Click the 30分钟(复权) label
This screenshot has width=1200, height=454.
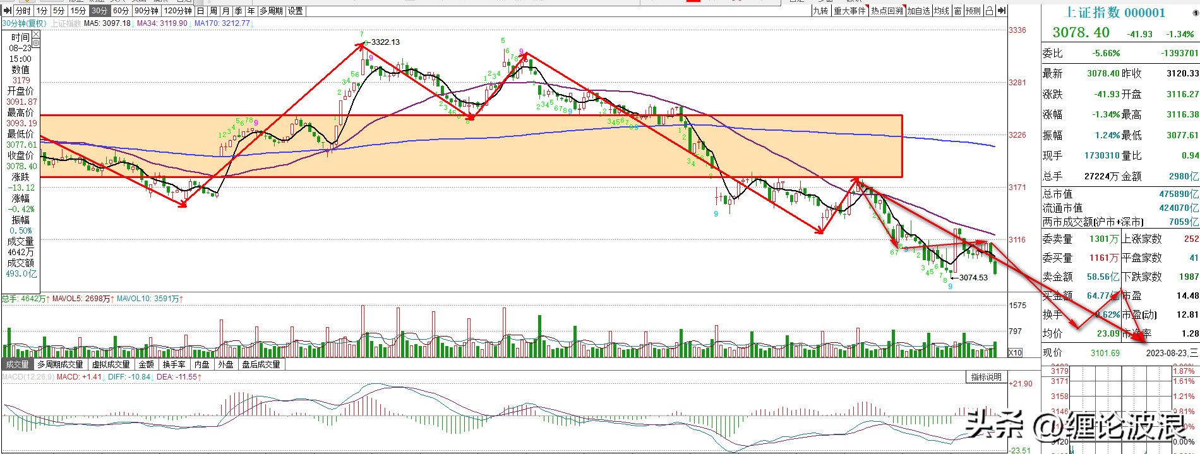(25, 23)
